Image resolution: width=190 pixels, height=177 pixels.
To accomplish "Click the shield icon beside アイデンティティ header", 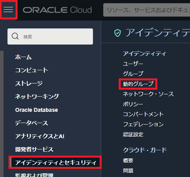I will click(118, 33).
